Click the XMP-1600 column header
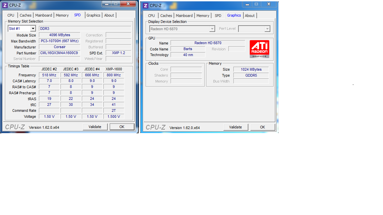This screenshot has width=383, height=215. [114, 69]
